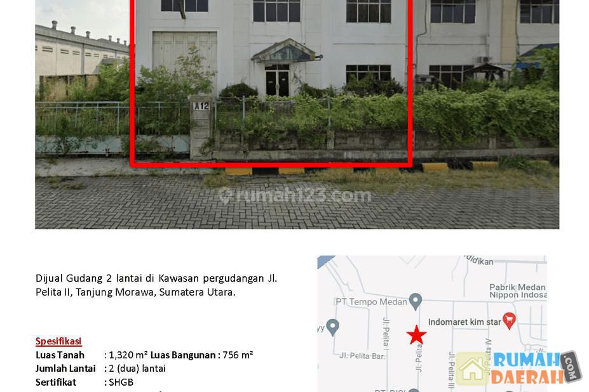Image resolution: width=589 pixels, height=392 pixels.
Task: Click the A12 gate number sign
Action: tap(201, 106)
